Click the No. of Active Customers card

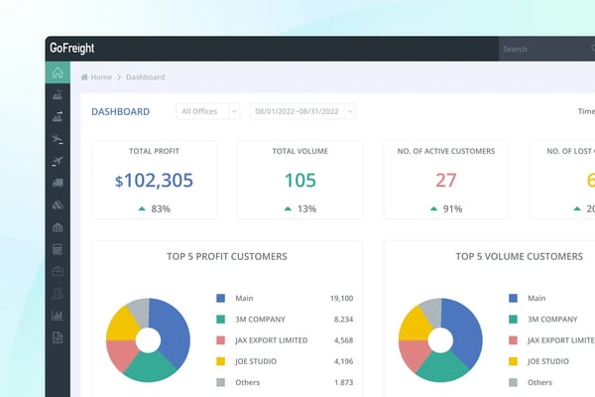click(446, 180)
